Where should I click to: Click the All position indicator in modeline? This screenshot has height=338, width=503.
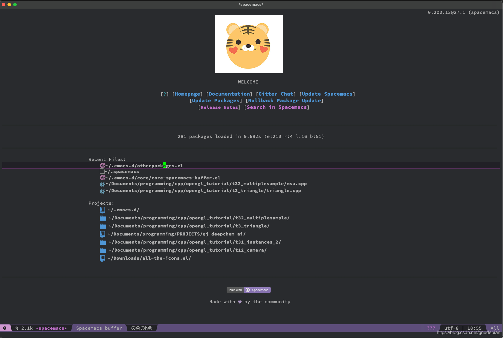(495, 328)
